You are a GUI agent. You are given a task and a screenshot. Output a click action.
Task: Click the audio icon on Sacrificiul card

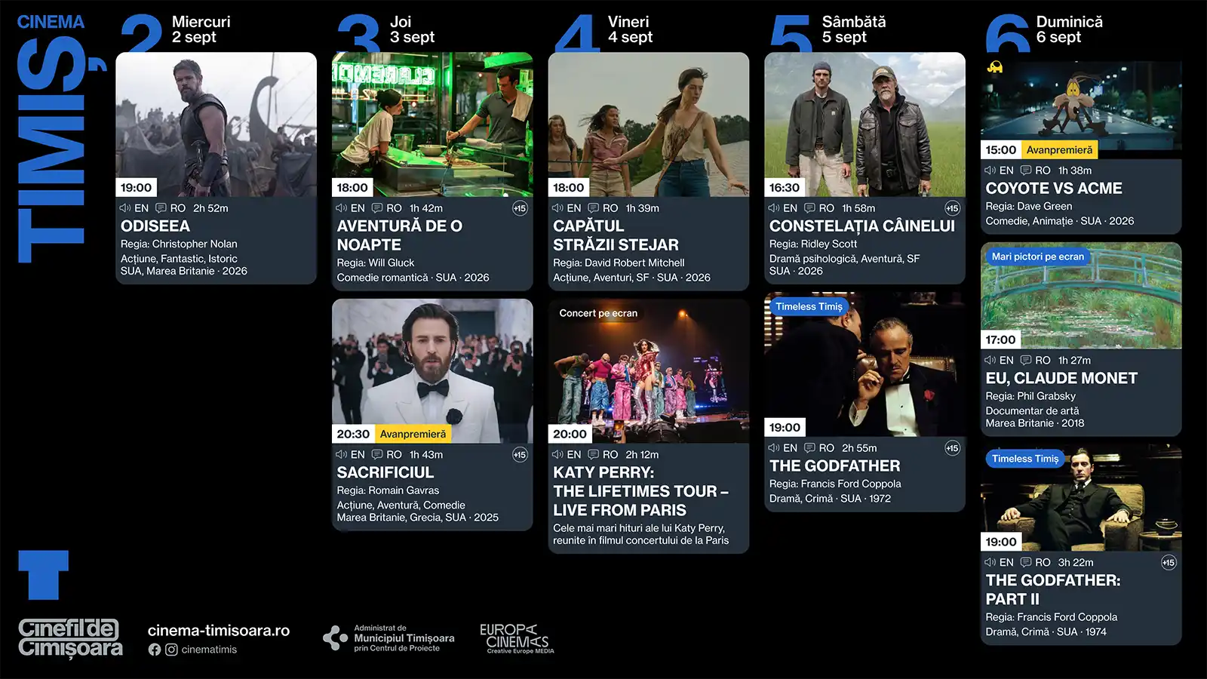tap(342, 455)
